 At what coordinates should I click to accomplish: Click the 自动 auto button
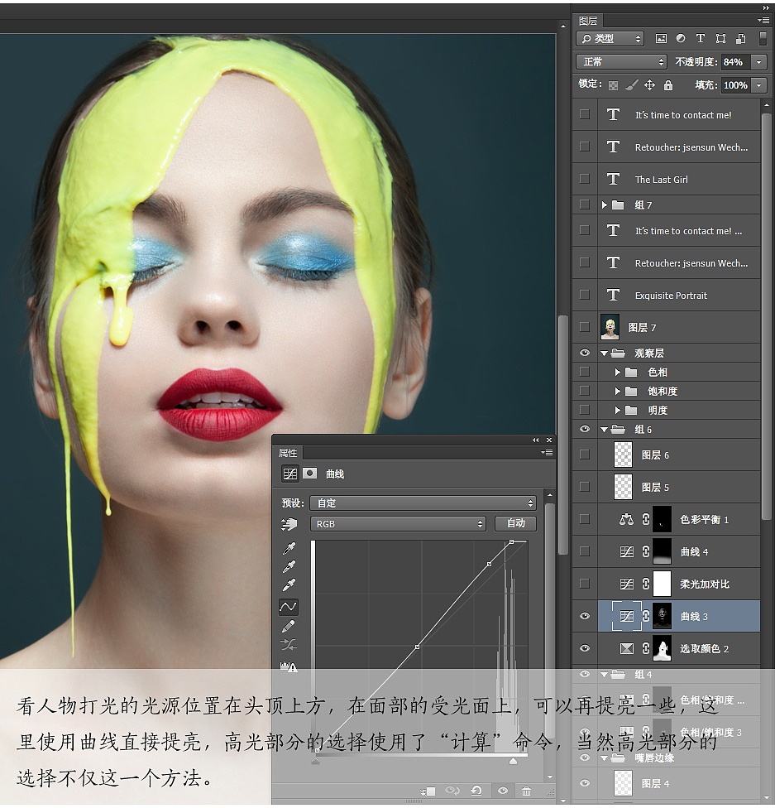[x=515, y=523]
